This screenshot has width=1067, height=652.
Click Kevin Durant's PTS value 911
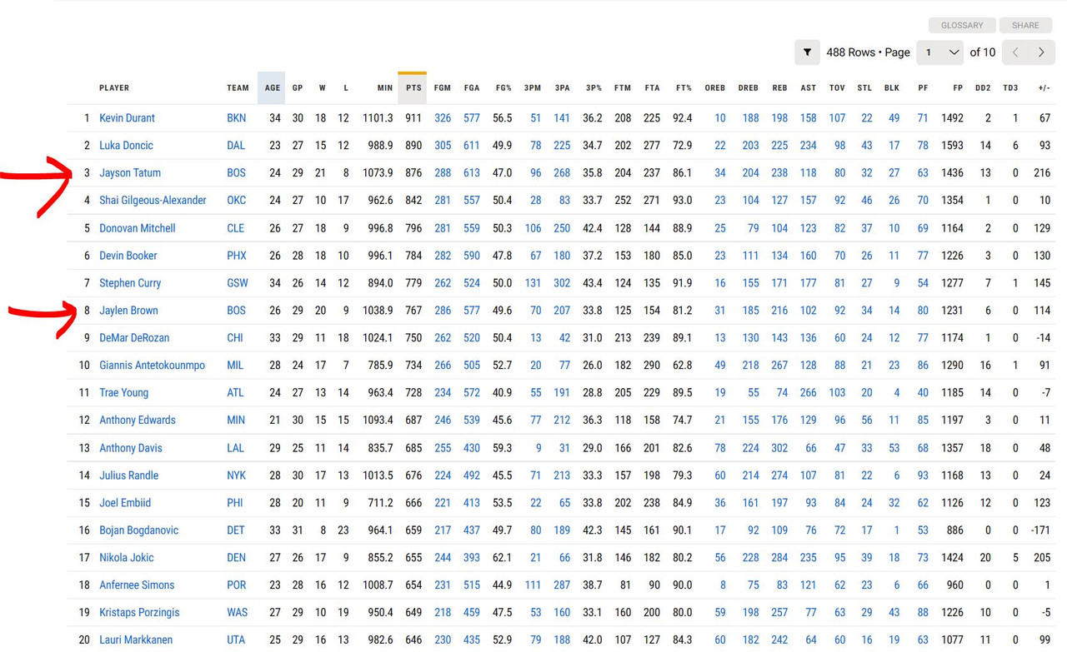tap(413, 118)
